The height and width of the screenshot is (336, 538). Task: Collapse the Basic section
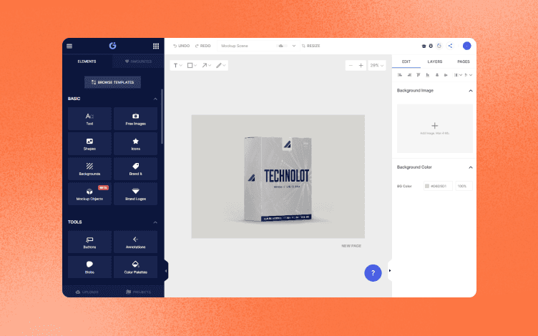click(x=155, y=99)
